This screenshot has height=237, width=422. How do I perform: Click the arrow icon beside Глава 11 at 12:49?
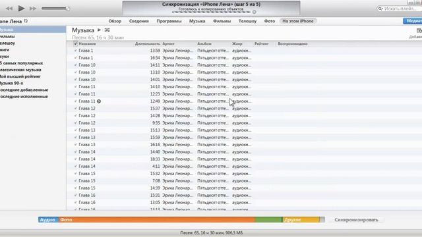[99, 101]
